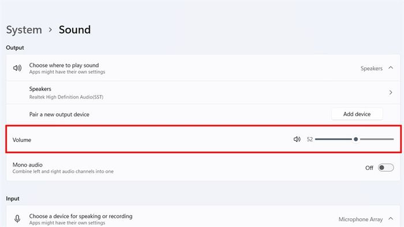Screen dimensions: 404x227
Task: Go back to System in breadcrumb
Action: coord(24,30)
